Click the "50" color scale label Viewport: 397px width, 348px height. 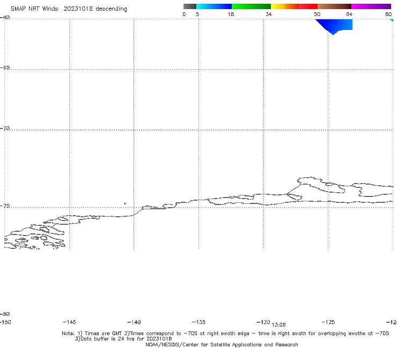[x=317, y=14]
